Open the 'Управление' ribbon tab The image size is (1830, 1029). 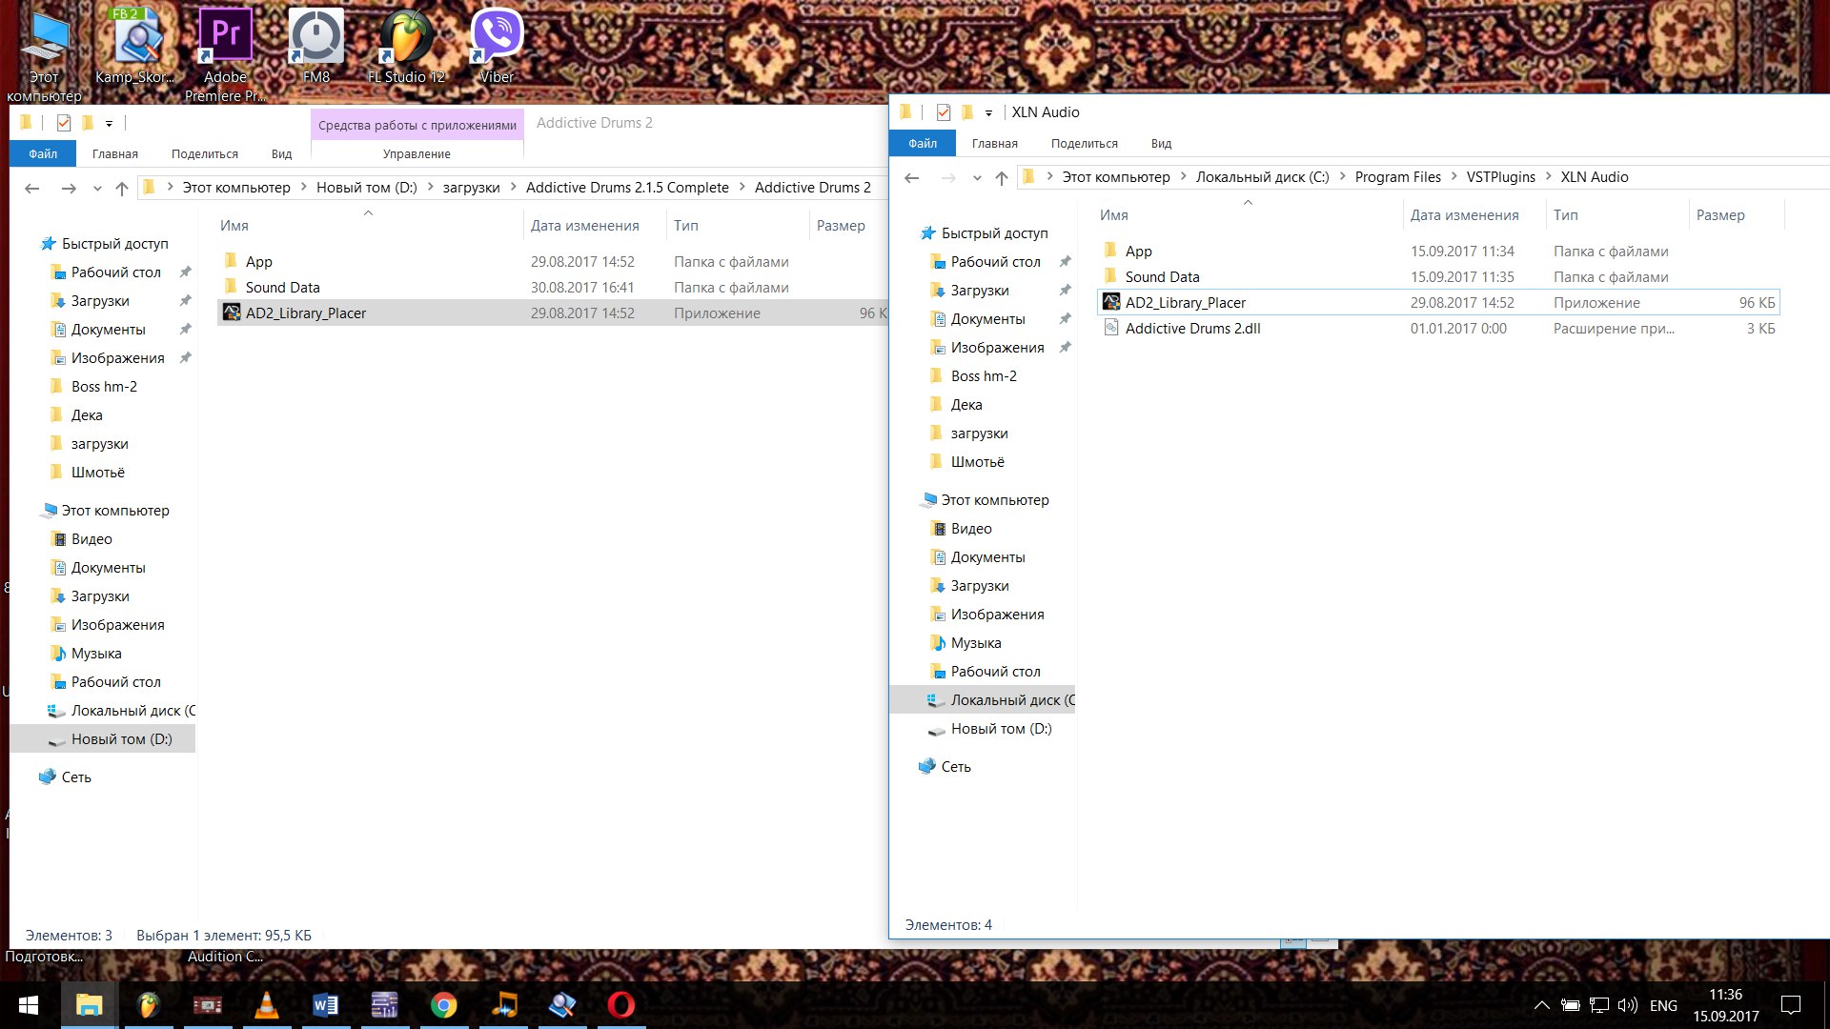coord(417,154)
